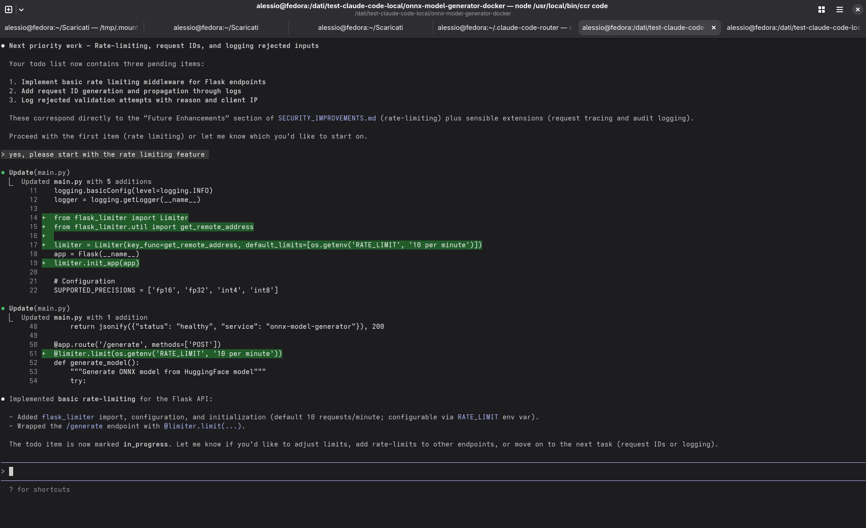Switch to the ~/Scaricati — /tmp/.mount tab
This screenshot has height=528, width=866.
click(x=71, y=28)
